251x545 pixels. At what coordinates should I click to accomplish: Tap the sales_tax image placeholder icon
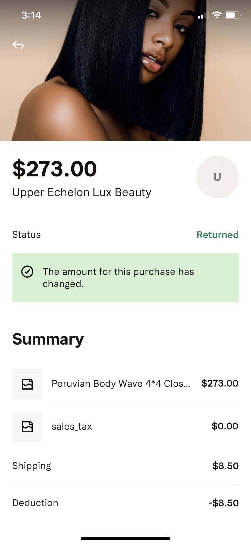(x=27, y=426)
